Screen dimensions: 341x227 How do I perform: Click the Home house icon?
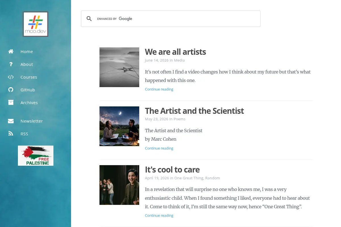click(11, 51)
